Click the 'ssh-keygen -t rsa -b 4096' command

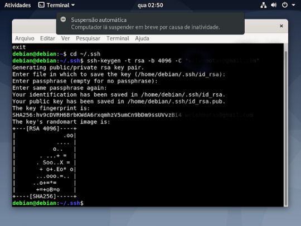[129, 61]
